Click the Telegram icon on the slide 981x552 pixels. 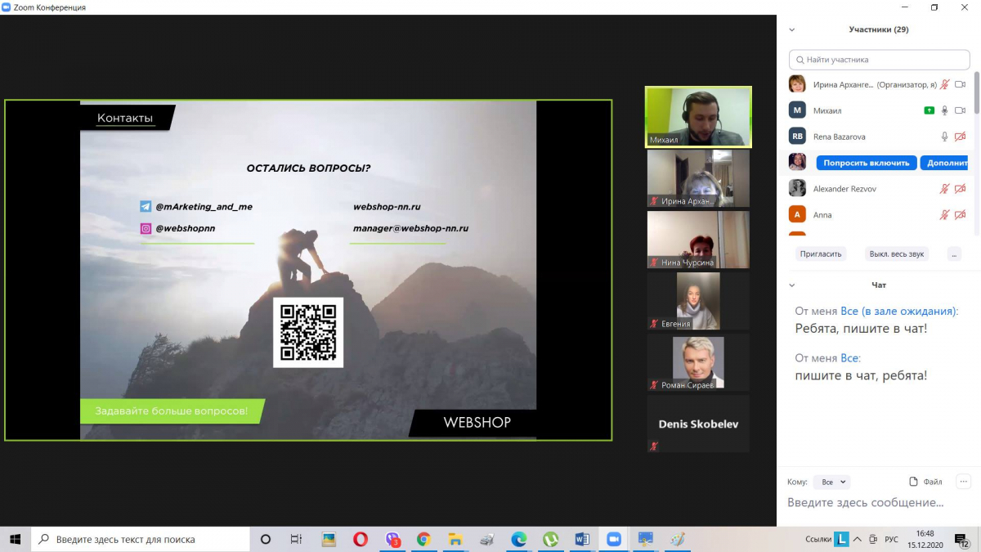(146, 207)
